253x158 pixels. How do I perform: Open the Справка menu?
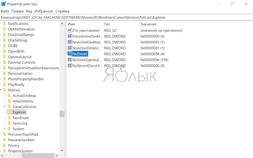(63, 11)
